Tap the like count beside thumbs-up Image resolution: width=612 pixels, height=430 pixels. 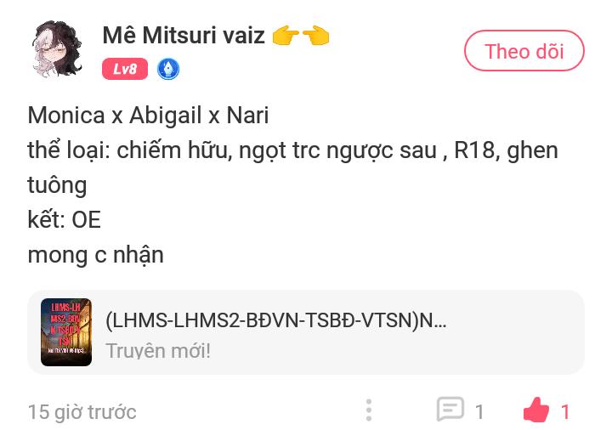(x=565, y=411)
